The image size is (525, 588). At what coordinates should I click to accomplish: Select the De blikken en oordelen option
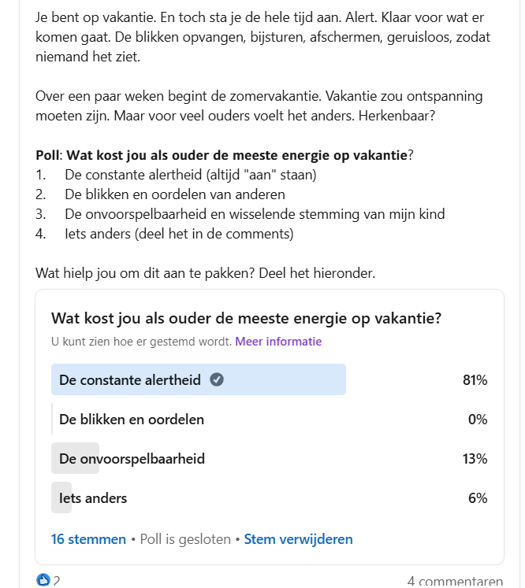(270, 419)
